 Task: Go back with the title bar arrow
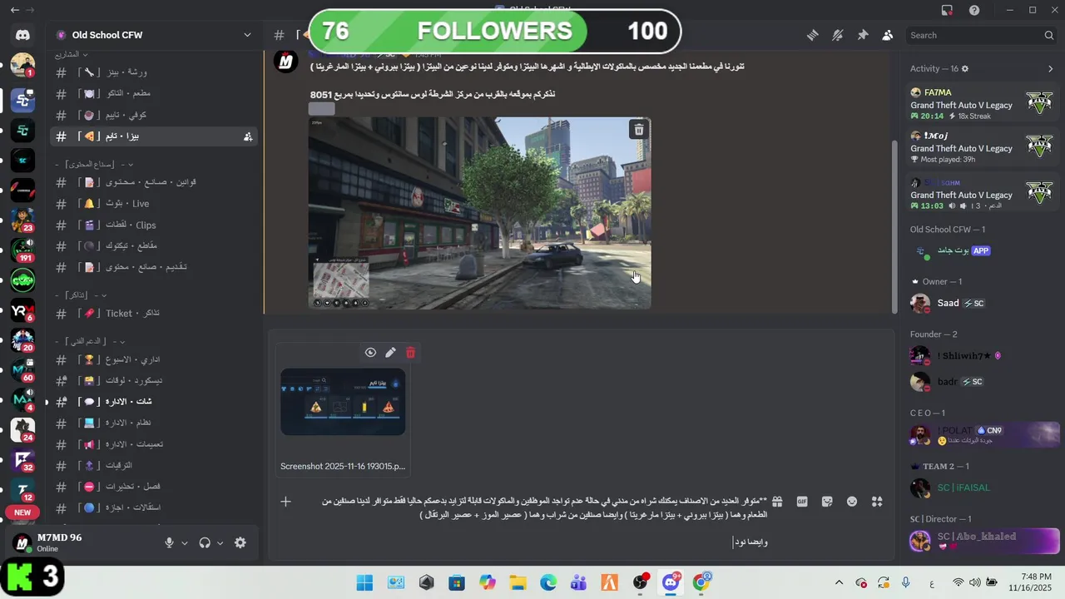click(x=15, y=10)
